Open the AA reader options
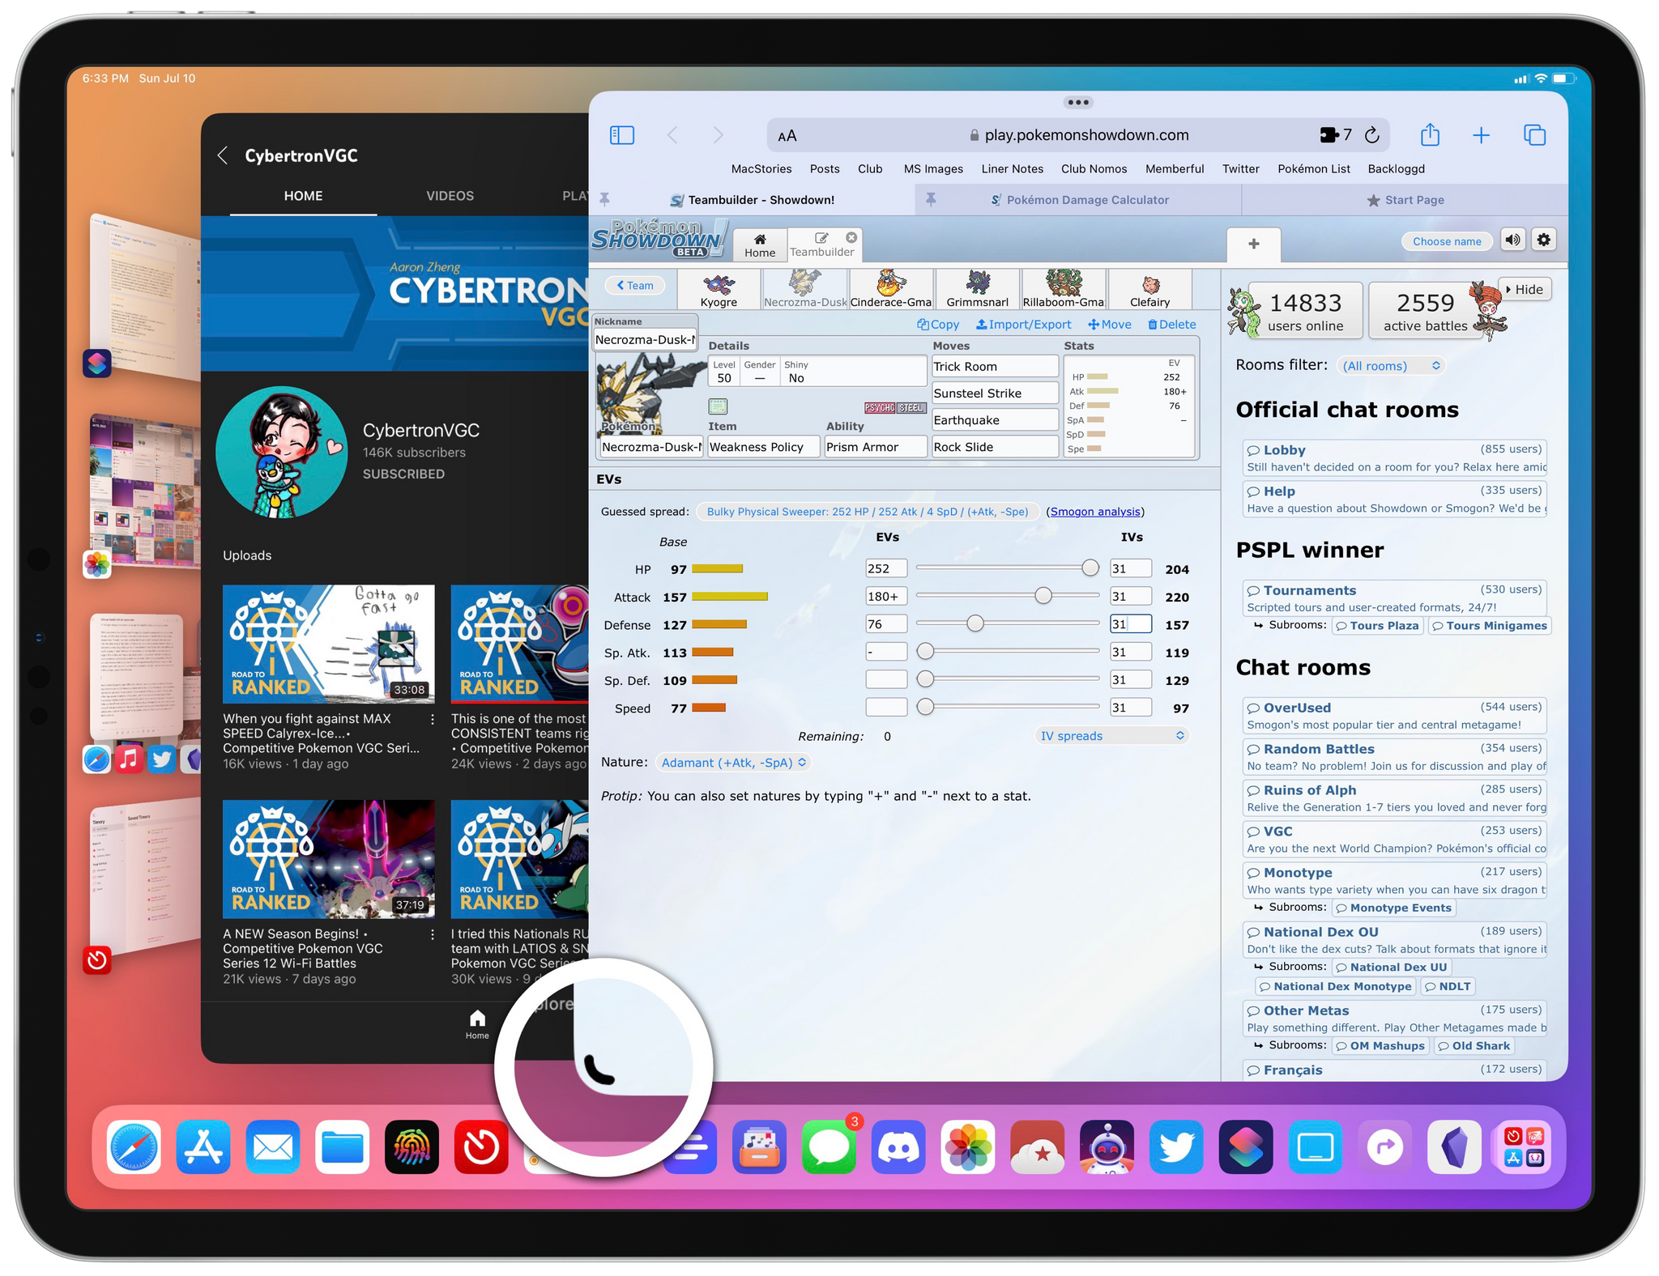1659x1276 pixels. [787, 136]
